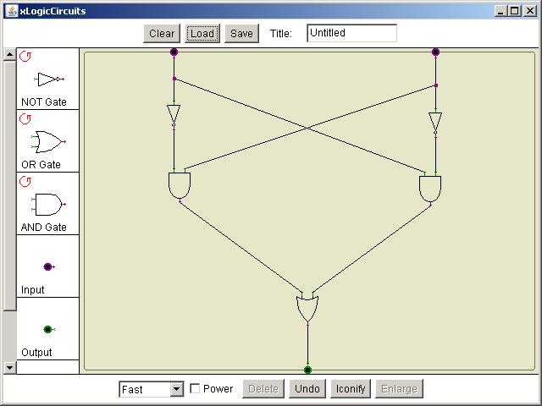Click the wire junction below the right input

click(x=436, y=85)
